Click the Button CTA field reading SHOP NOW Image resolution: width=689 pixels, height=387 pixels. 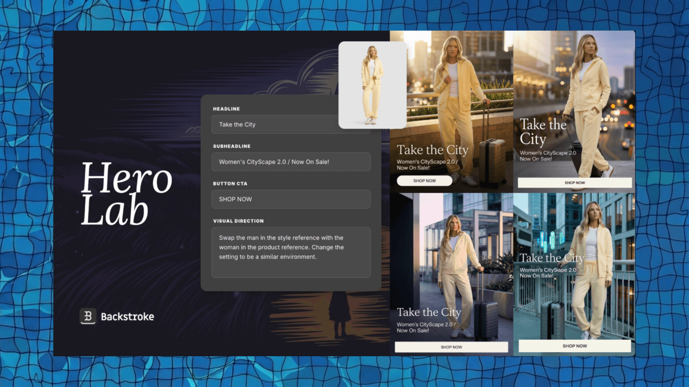click(291, 199)
